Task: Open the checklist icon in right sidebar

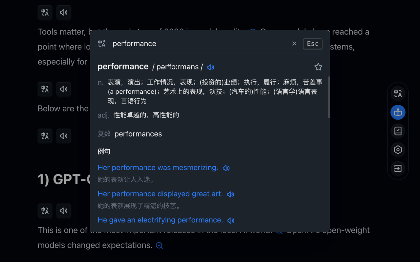Action: (x=398, y=131)
